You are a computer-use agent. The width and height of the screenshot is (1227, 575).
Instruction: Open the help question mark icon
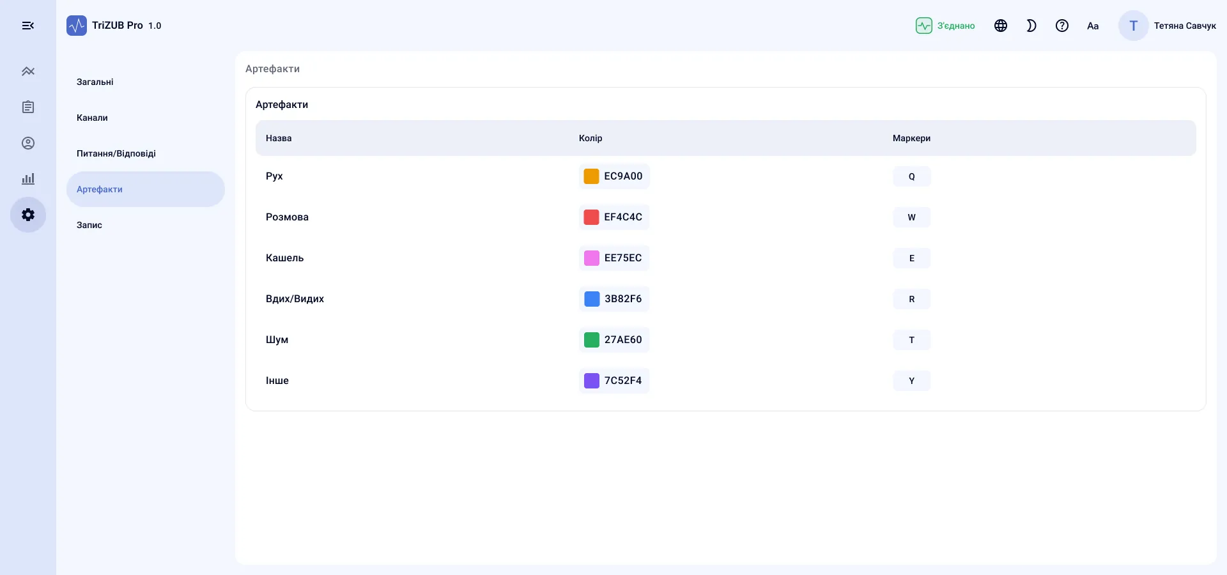1062,26
